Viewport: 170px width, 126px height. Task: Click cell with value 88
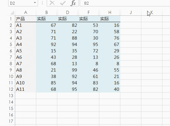(67, 38)
